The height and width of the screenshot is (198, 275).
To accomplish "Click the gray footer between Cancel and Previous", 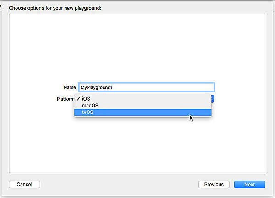I will (119, 184).
